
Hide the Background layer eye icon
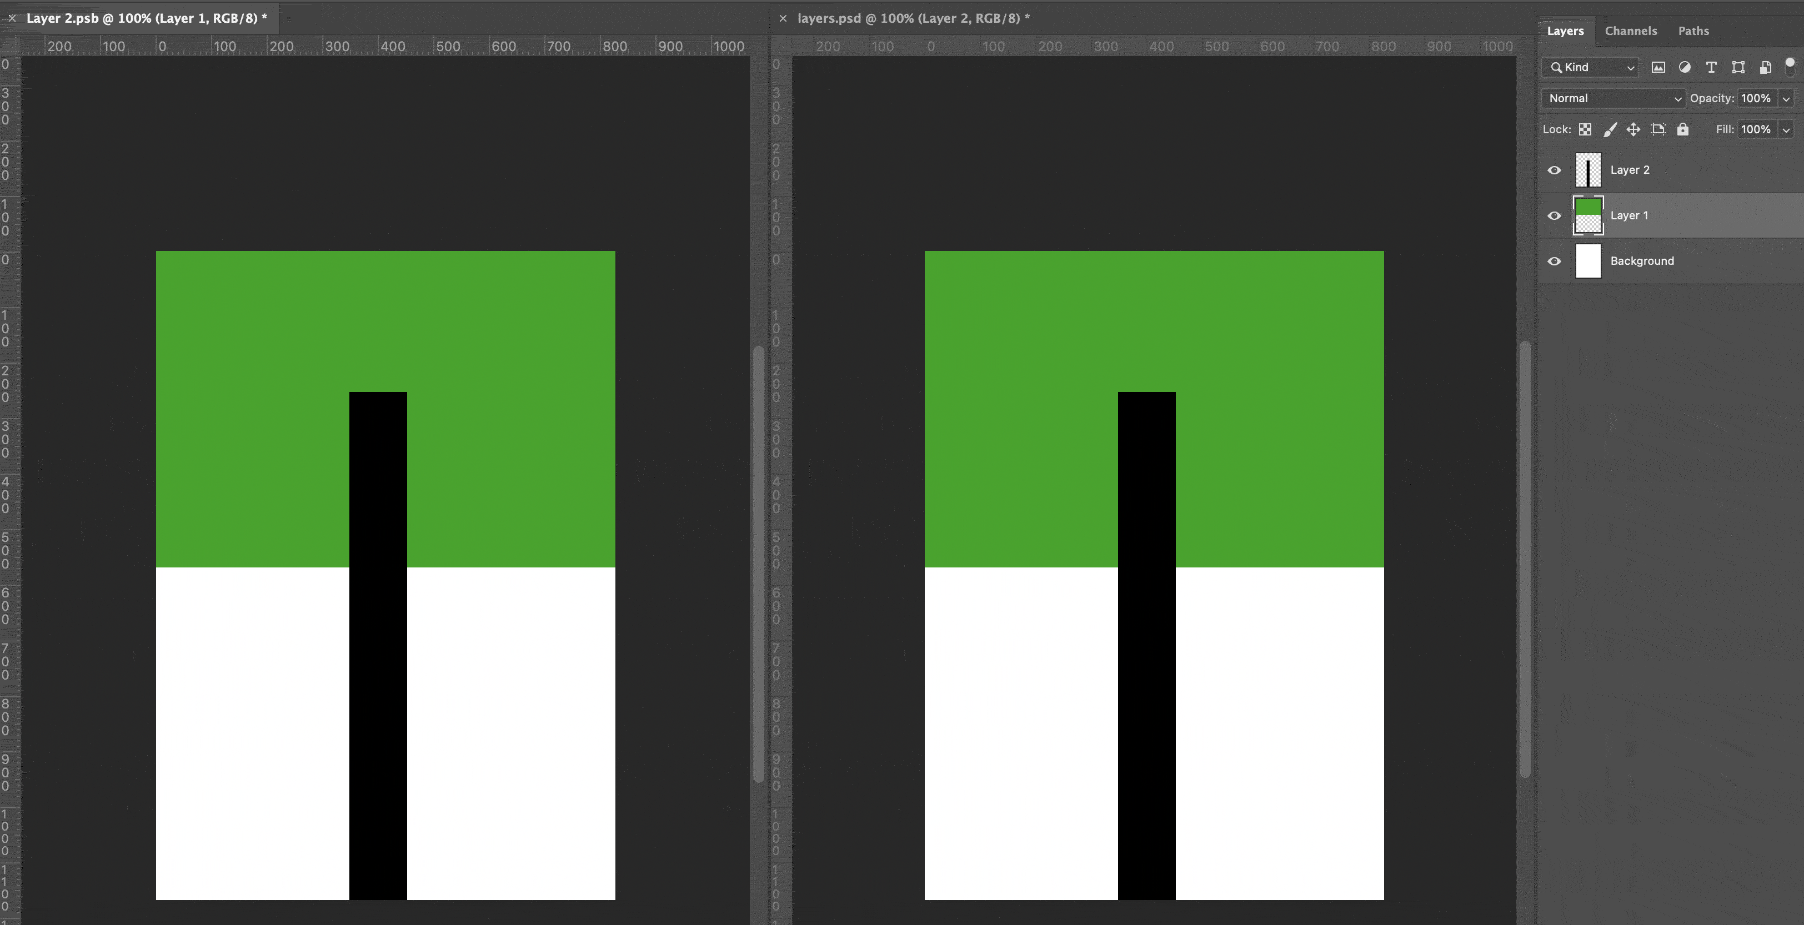click(1554, 261)
